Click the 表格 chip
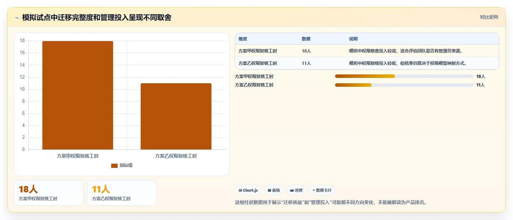The image size is (513, 220). click(x=274, y=190)
